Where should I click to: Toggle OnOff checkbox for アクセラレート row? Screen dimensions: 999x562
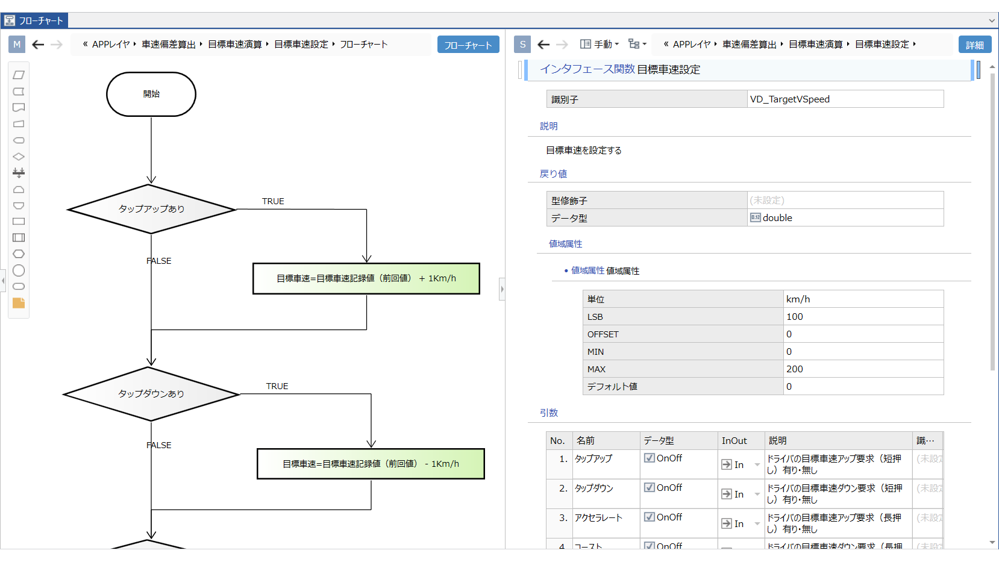pyautogui.click(x=650, y=517)
